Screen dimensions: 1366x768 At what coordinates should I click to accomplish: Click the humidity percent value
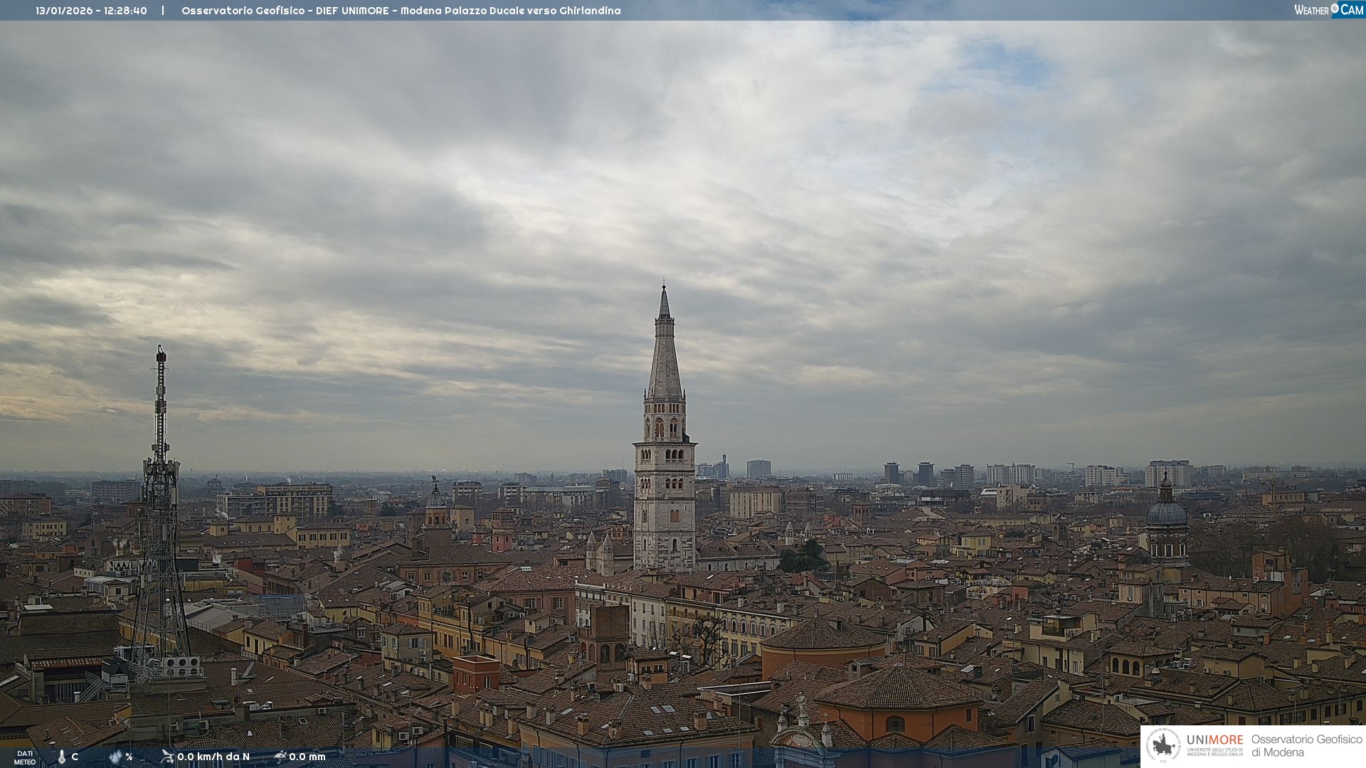point(129,757)
